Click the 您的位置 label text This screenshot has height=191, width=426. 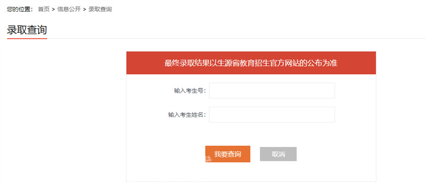pyautogui.click(x=19, y=10)
